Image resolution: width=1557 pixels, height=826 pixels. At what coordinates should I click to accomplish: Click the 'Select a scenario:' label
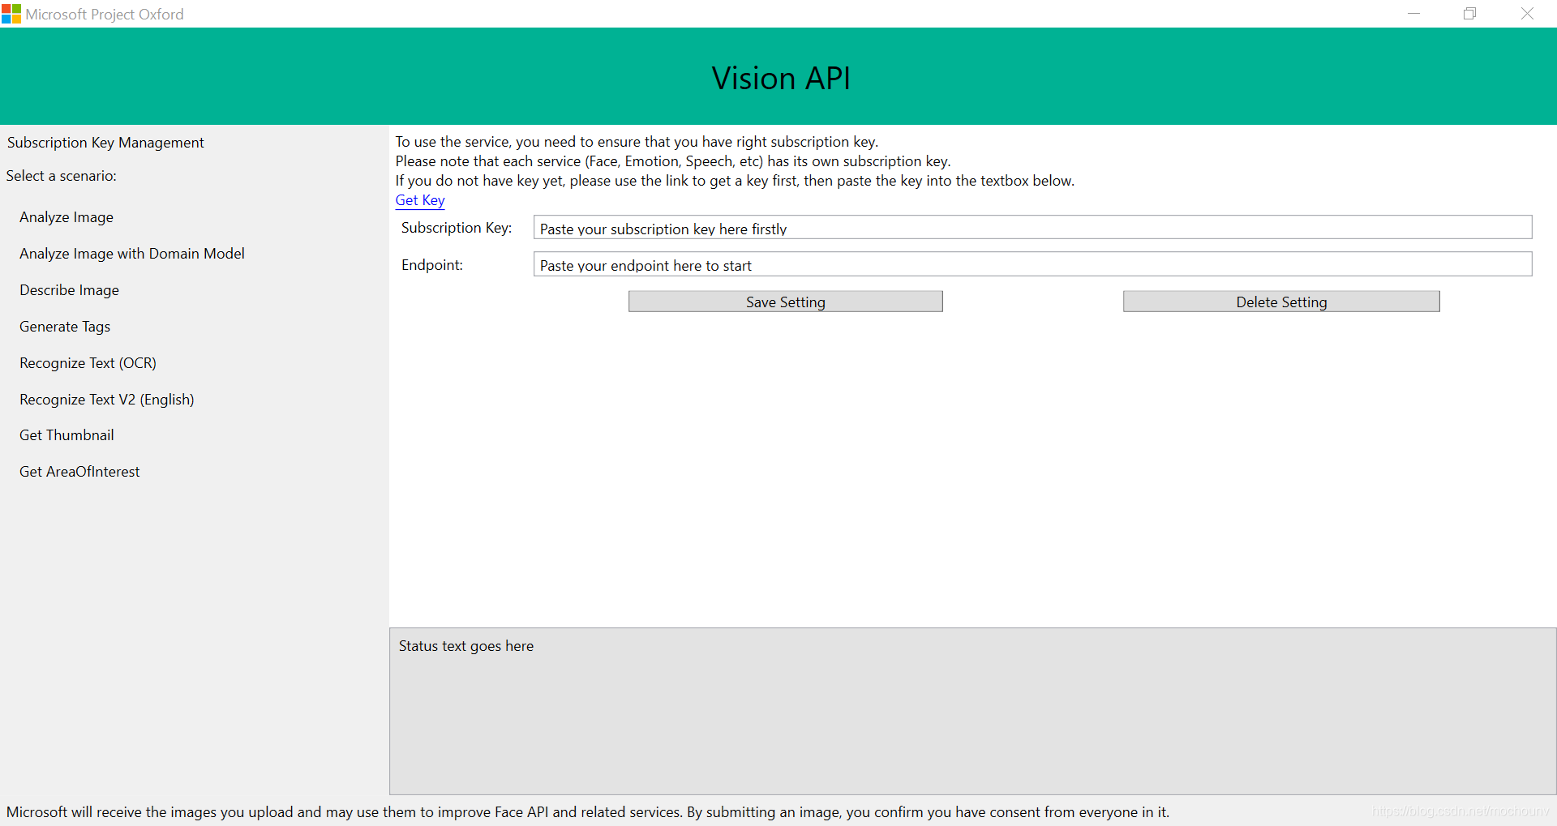62,176
